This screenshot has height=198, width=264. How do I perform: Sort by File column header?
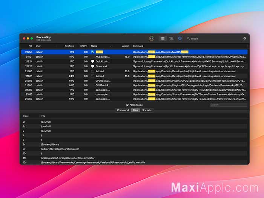43,116
